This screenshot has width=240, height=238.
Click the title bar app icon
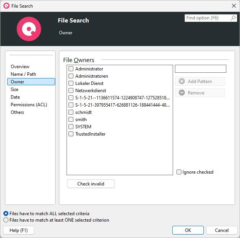pyautogui.click(x=6, y=6)
